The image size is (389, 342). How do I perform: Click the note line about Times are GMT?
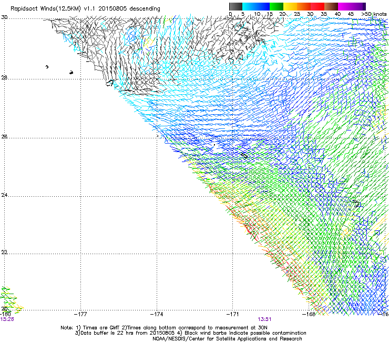(x=164, y=328)
